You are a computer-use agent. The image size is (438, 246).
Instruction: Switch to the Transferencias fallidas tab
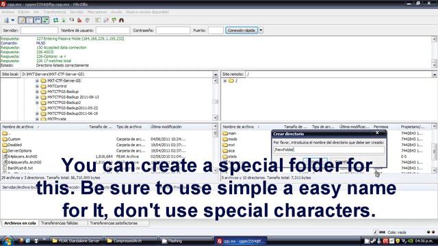60,223
